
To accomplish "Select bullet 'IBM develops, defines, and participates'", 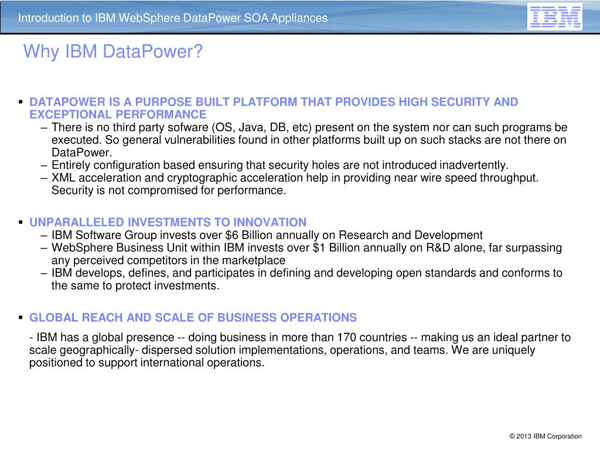I will [x=307, y=273].
